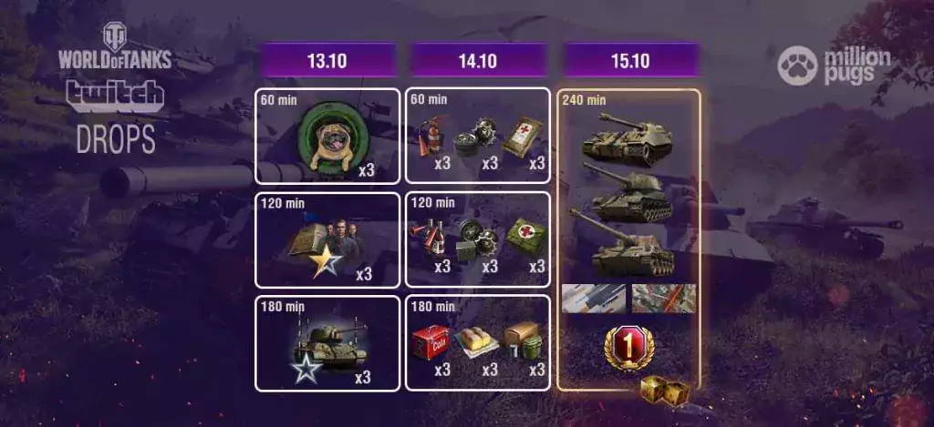Viewport: 934px width, 427px height.
Task: Click the golden dice icon
Action: coord(664,391)
